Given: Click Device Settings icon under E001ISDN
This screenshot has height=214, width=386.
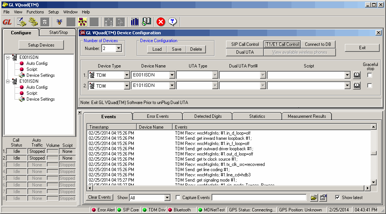Looking at the screenshot, I should coord(22,75).
